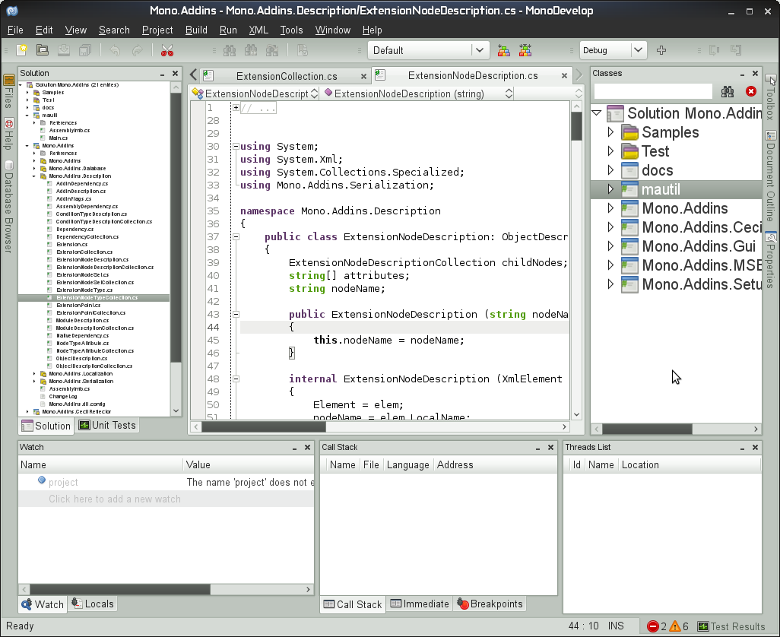
Task: Open the Build menu
Action: click(x=196, y=30)
